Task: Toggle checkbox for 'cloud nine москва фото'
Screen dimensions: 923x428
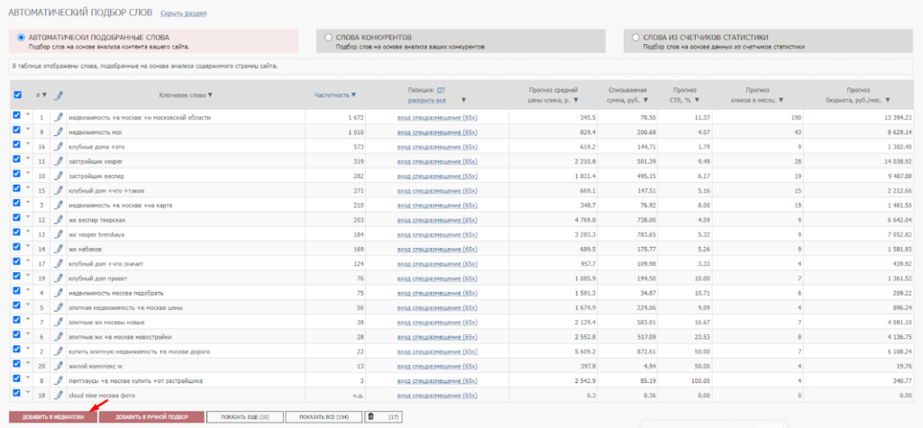Action: coord(16,393)
